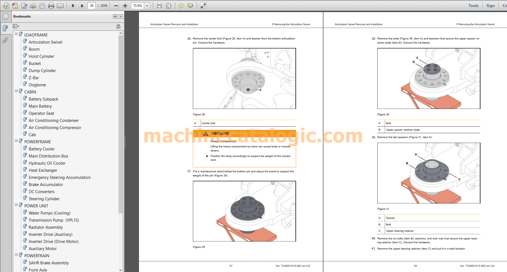Open the Sign pane
Screen dimensions: 507x272
[x=490, y=5]
